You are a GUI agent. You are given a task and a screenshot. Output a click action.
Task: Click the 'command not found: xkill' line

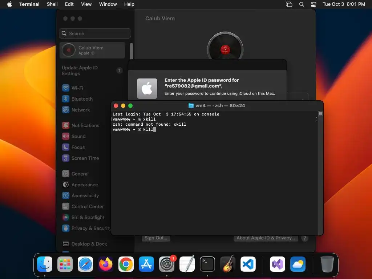149,124
